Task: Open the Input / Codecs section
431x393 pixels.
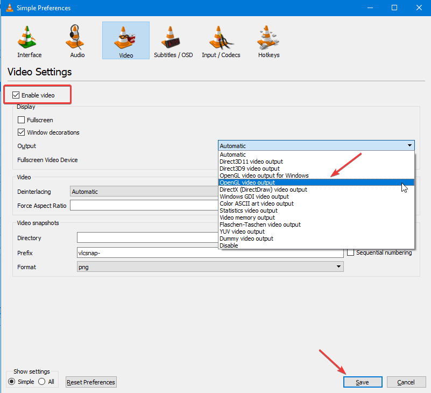Action: (221, 40)
